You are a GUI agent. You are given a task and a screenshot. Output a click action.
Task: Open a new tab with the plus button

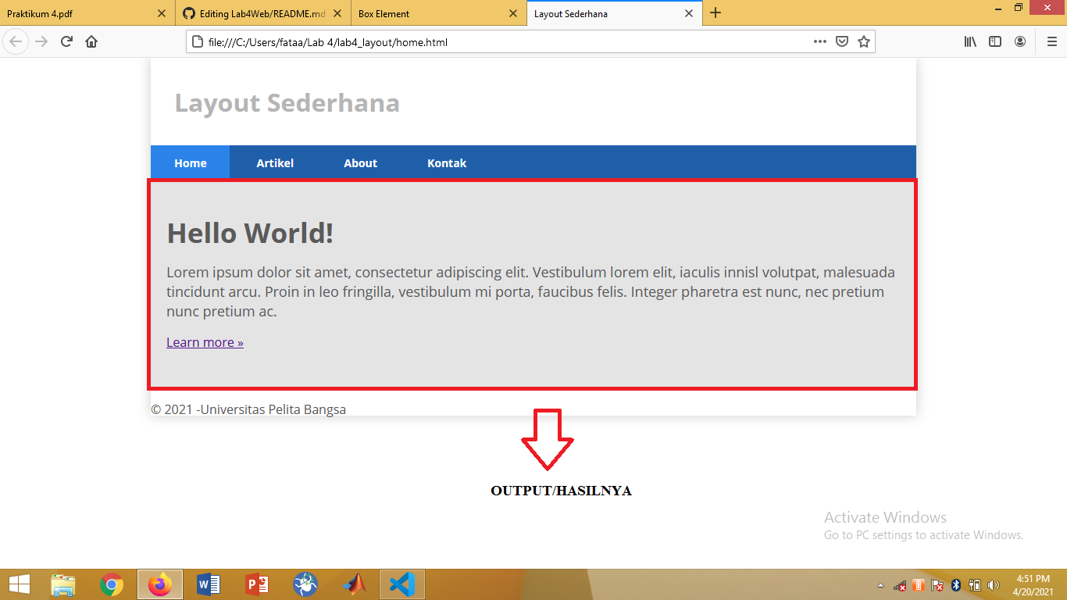click(x=715, y=13)
